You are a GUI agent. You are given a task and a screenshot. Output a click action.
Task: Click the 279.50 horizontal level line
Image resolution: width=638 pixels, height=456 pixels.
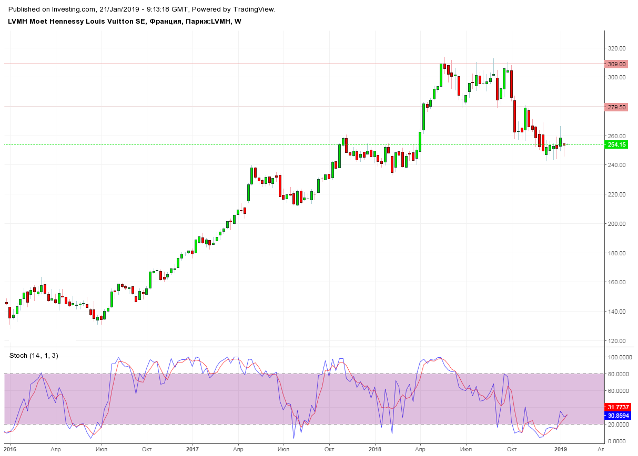click(304, 107)
